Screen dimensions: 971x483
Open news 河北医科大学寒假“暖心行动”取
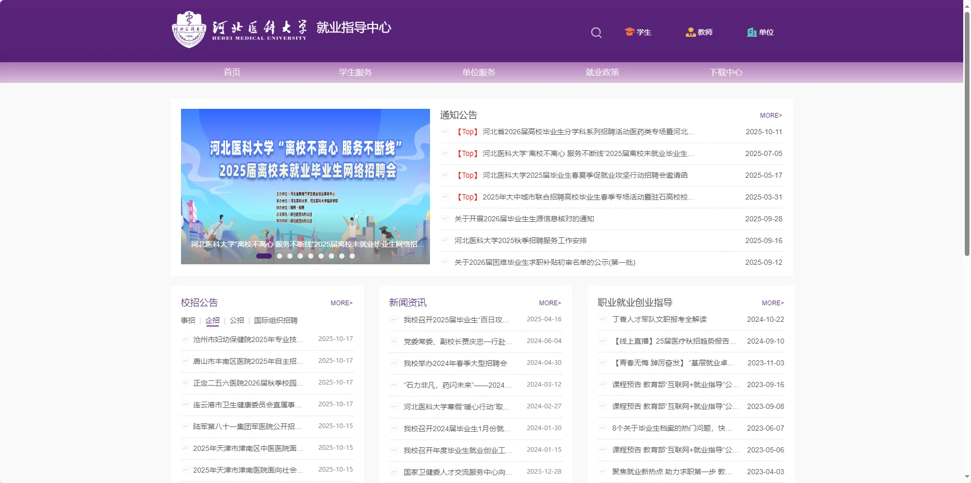coord(457,407)
